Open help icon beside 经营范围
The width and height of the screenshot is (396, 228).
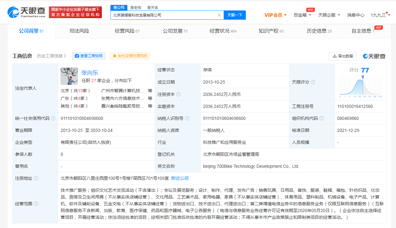[x=36, y=204]
